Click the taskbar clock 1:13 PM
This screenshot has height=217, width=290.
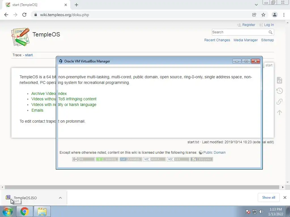pyautogui.click(x=276, y=212)
